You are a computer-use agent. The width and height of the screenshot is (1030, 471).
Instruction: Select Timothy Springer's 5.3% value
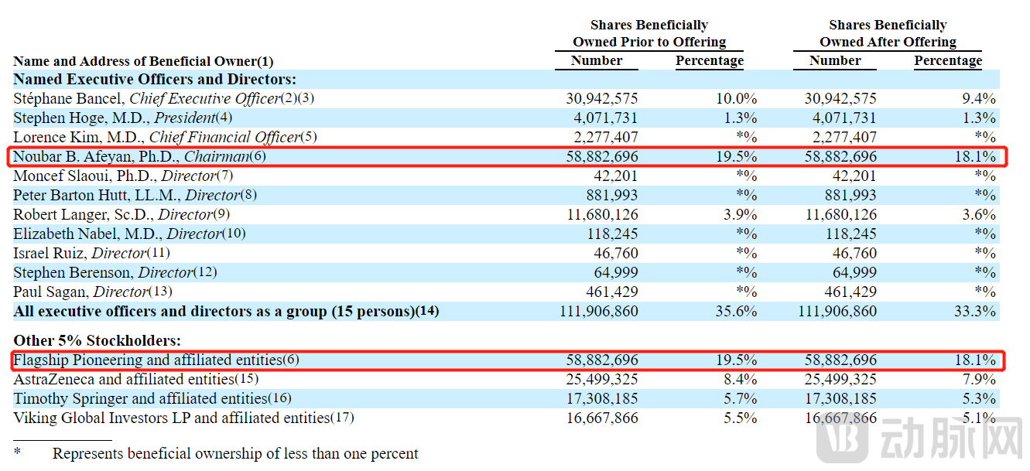(x=979, y=398)
